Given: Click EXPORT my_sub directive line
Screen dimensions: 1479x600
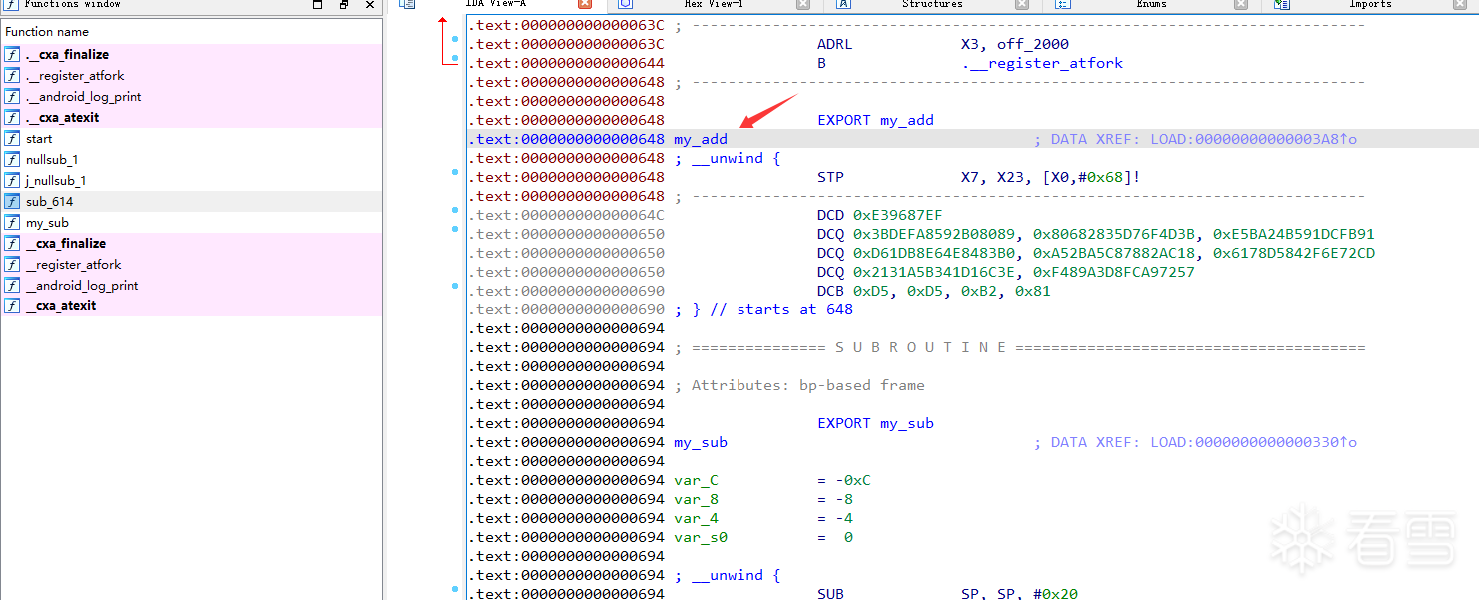Looking at the screenshot, I should click(875, 423).
